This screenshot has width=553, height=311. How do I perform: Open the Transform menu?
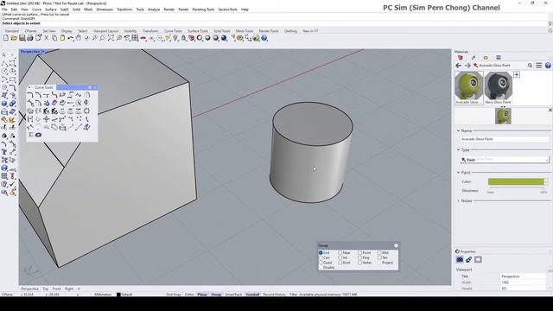[124, 10]
